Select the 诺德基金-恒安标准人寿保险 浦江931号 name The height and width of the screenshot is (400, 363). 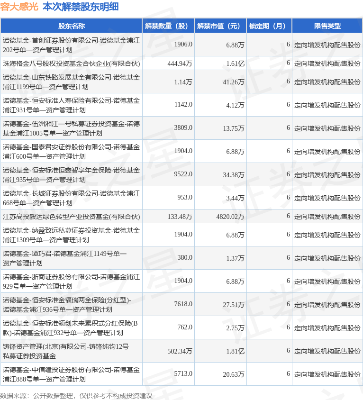71,105
